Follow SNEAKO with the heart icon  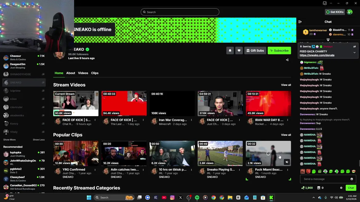click(239, 50)
